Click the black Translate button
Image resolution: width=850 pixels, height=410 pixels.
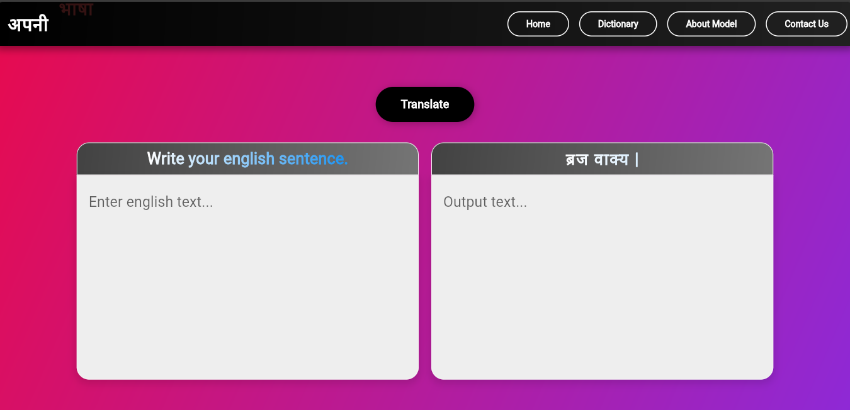(x=425, y=104)
